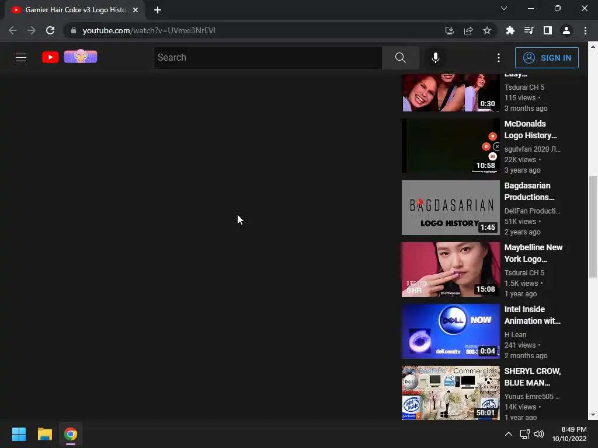Open File Explorer from taskbar

[x=44, y=434]
